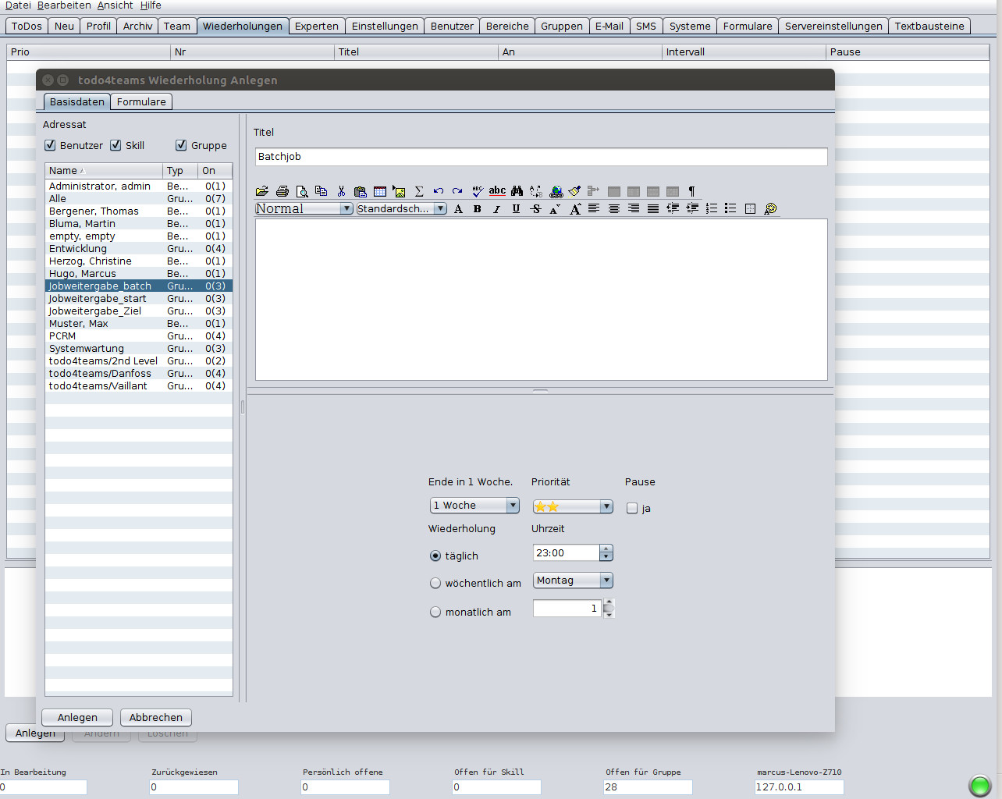The height and width of the screenshot is (799, 1002).
Task: Click the sigma formula icon
Action: 419,191
